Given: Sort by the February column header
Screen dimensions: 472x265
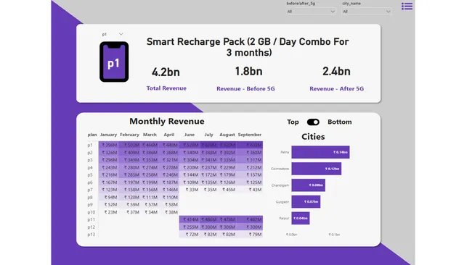Looking at the screenshot, I should (x=129, y=135).
